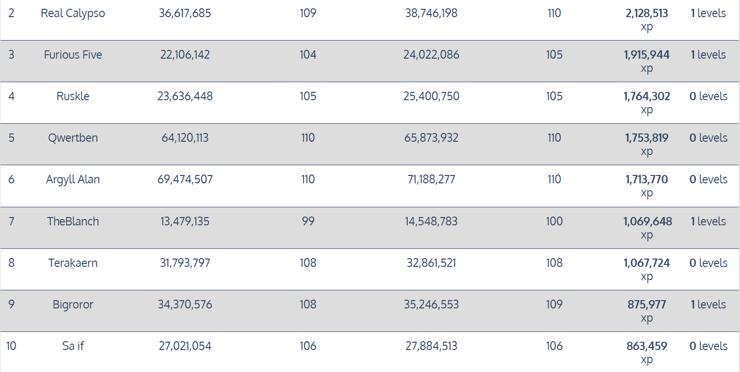This screenshot has height=372, width=740.
Task: Click Qwertben's starting XP 64,120,113
Action: click(x=185, y=138)
